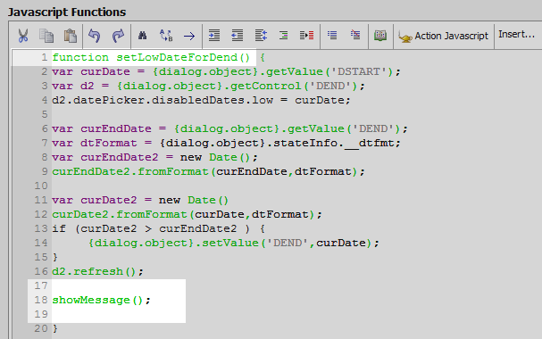Open the green book reference icon
The image size is (542, 339).
[x=380, y=35]
